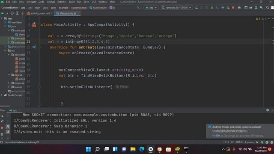Click the CustomButton breadcrumb
274x154 pixels.
[9, 8]
